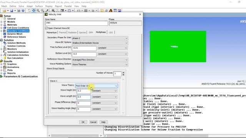Open the Display menu
Viewport: 246px width, 138px height.
tap(49, 6)
